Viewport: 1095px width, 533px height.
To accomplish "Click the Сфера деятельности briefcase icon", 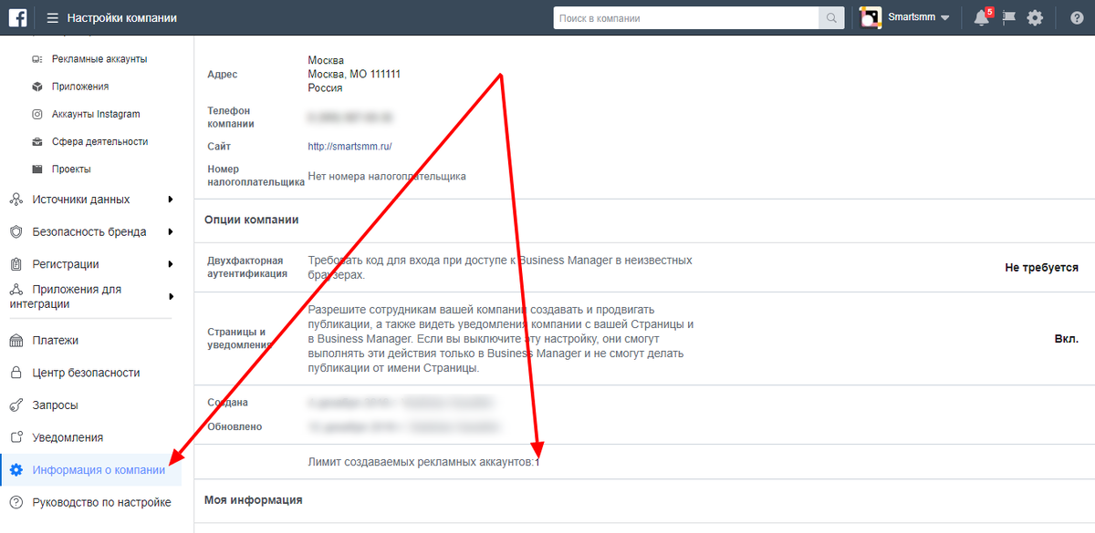I will [x=37, y=141].
